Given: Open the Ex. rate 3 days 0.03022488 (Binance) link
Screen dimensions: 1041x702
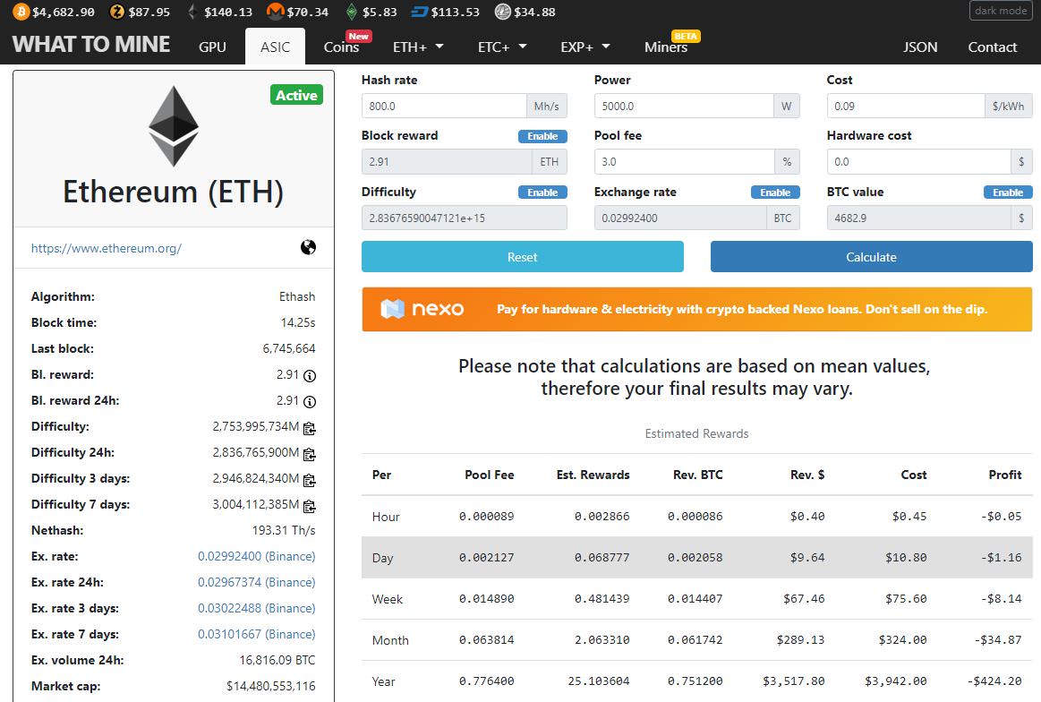Looking at the screenshot, I should tap(256, 608).
